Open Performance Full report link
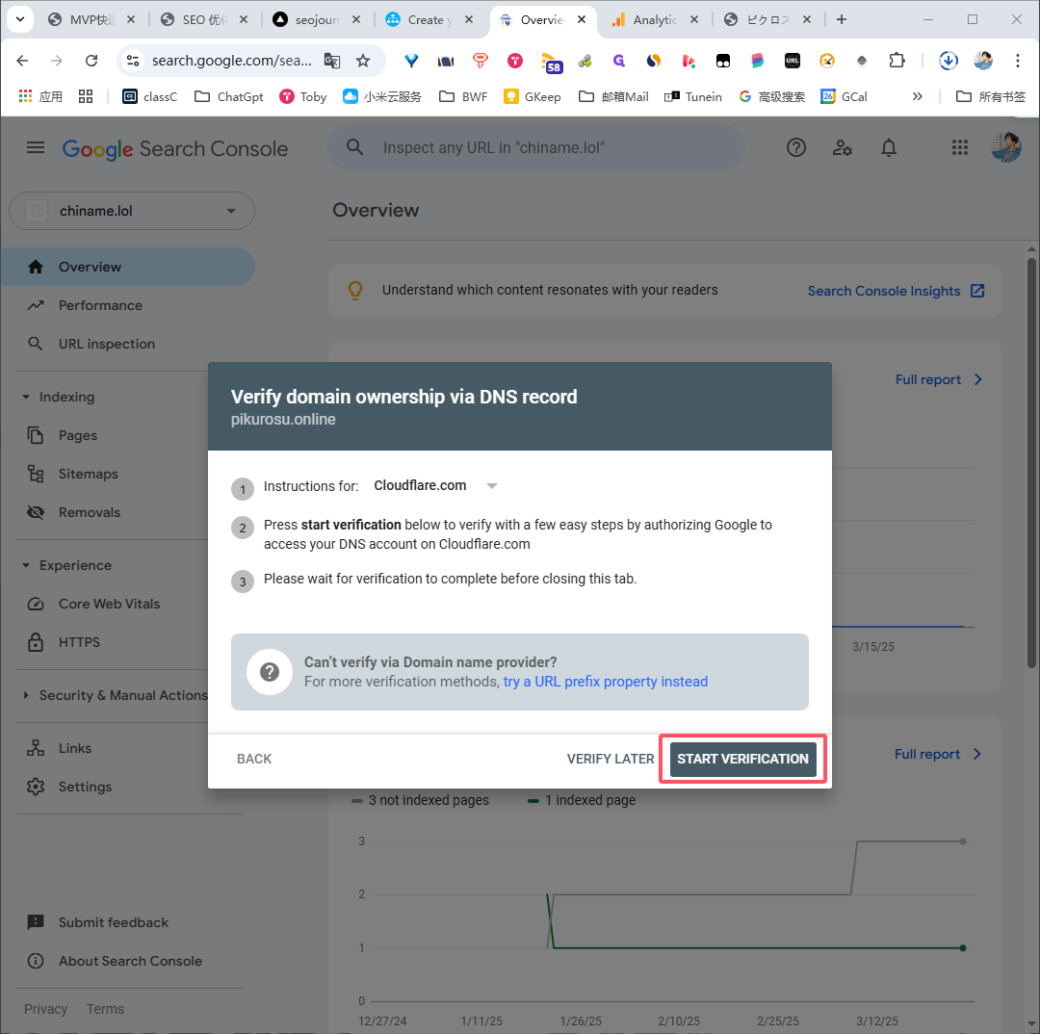Screen dimensions: 1040x1034 point(938,379)
